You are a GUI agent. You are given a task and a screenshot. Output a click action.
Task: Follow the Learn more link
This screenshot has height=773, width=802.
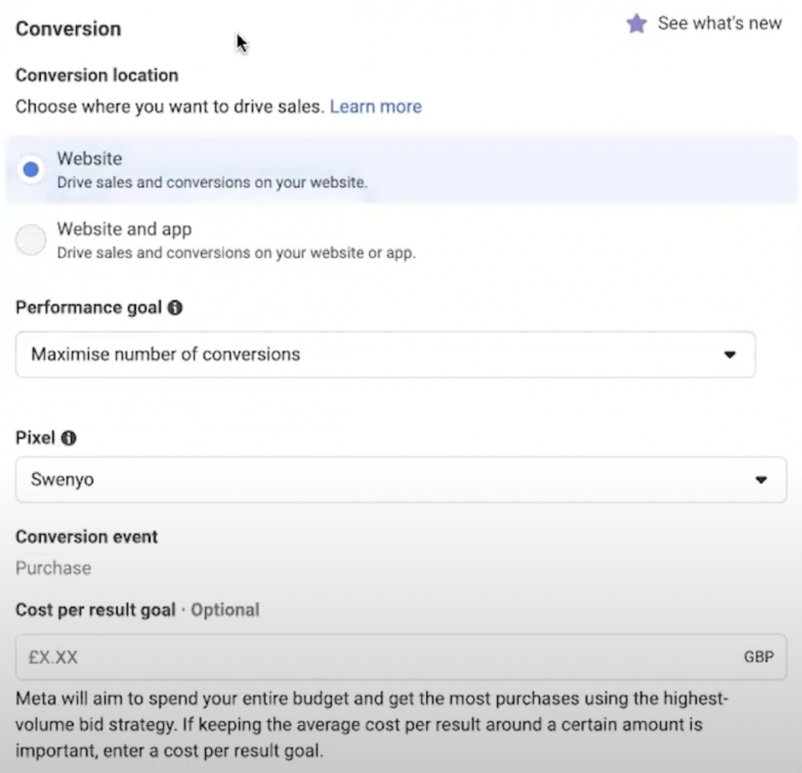[x=375, y=107]
